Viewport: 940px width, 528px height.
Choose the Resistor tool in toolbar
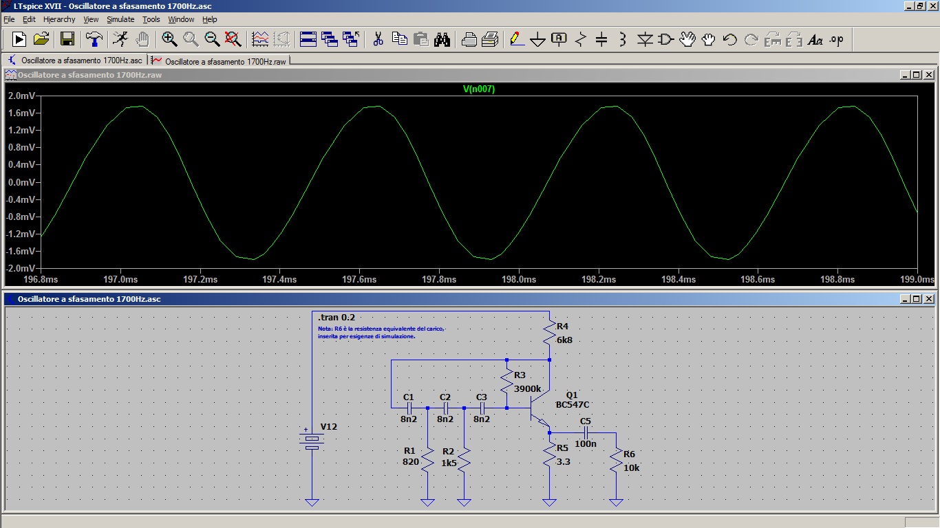coord(580,39)
